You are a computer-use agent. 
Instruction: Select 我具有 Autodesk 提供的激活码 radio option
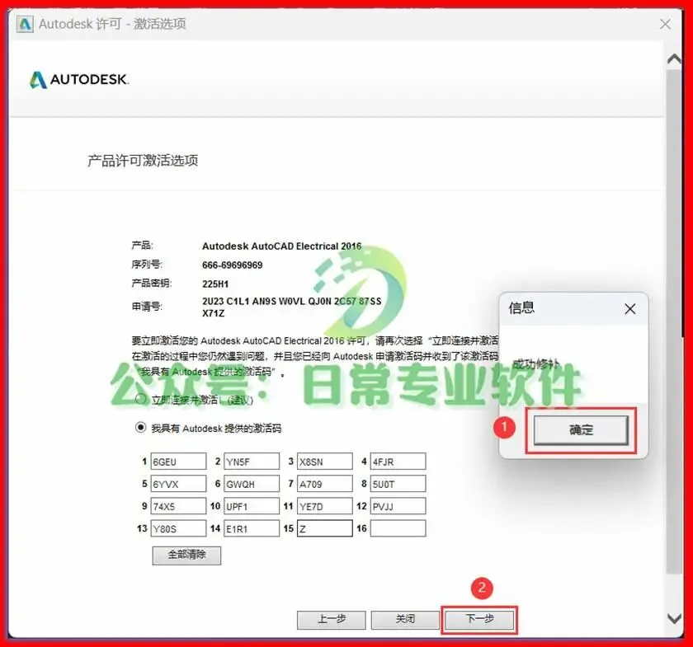point(140,428)
